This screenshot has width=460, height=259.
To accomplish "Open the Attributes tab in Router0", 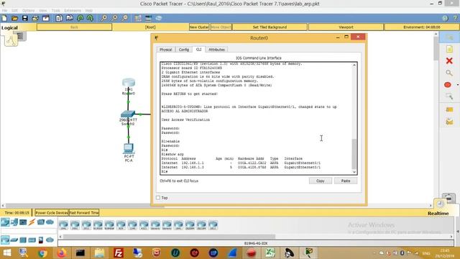I will (x=216, y=50).
